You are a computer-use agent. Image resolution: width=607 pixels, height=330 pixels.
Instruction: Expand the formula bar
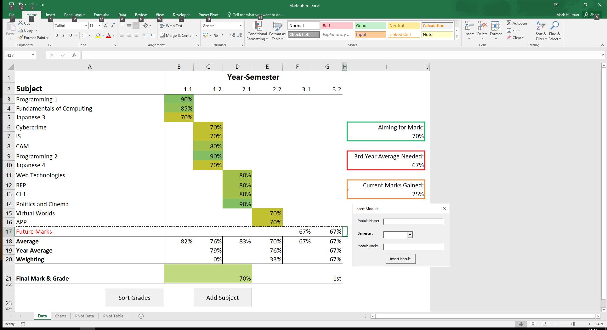[603, 55]
